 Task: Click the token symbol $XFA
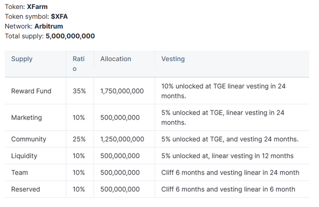[x=59, y=16]
